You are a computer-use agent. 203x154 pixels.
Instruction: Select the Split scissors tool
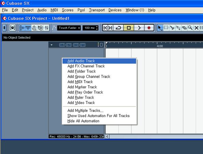pyautogui.click(x=172, y=28)
